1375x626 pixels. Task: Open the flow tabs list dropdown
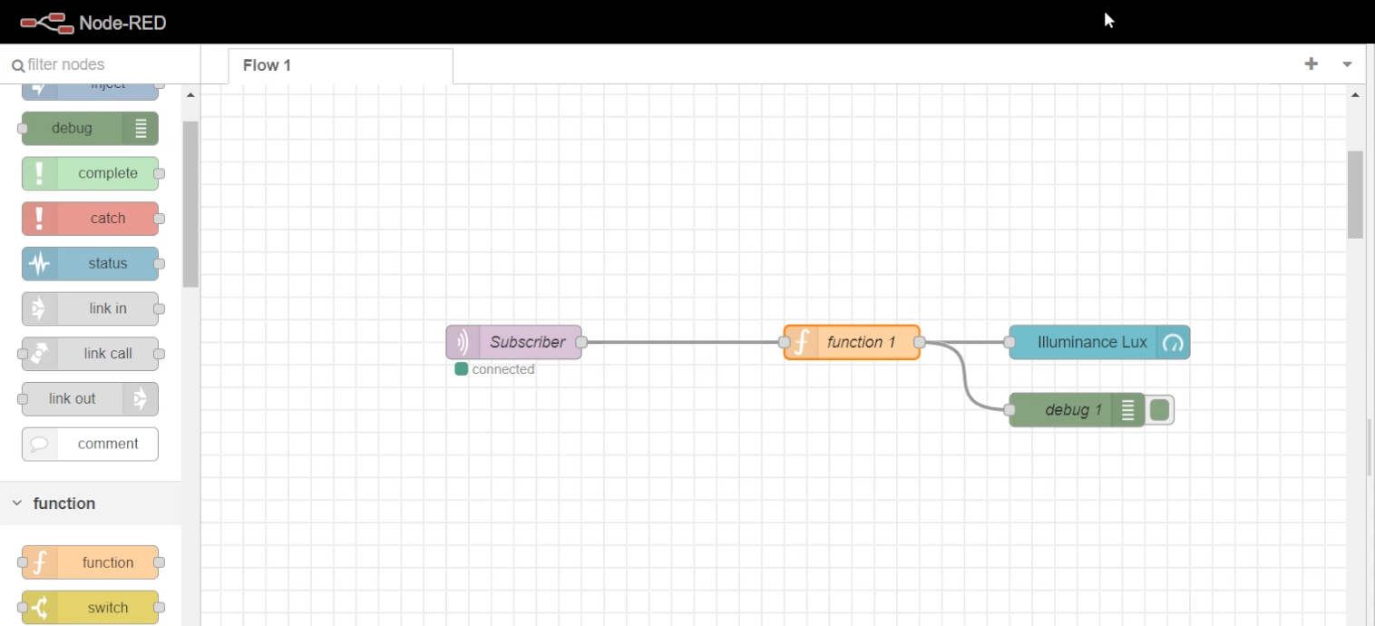point(1347,64)
